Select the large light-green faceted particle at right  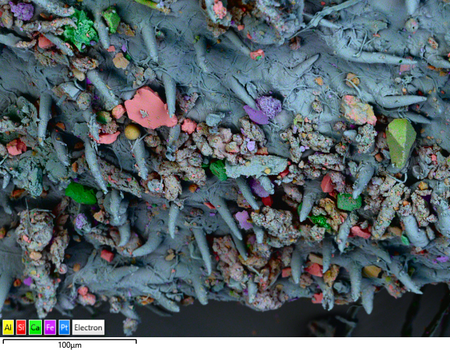point(400,141)
